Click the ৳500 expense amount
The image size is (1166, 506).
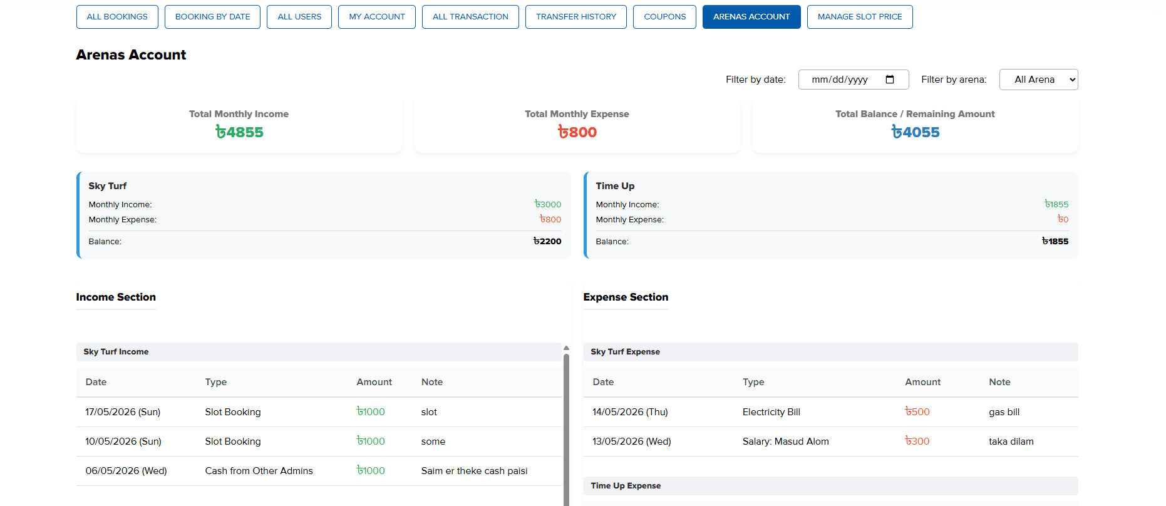click(x=917, y=412)
